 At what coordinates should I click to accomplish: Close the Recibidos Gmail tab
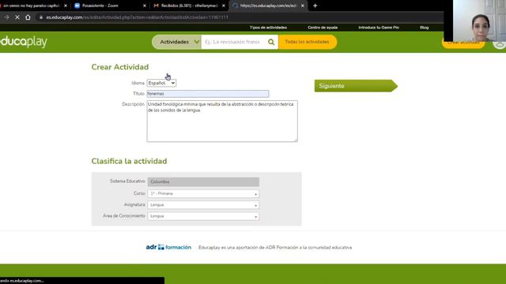[223, 6]
